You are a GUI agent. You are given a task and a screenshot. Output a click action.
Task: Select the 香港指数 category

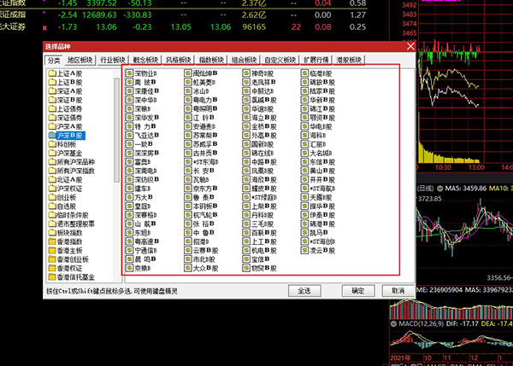pyautogui.click(x=69, y=241)
